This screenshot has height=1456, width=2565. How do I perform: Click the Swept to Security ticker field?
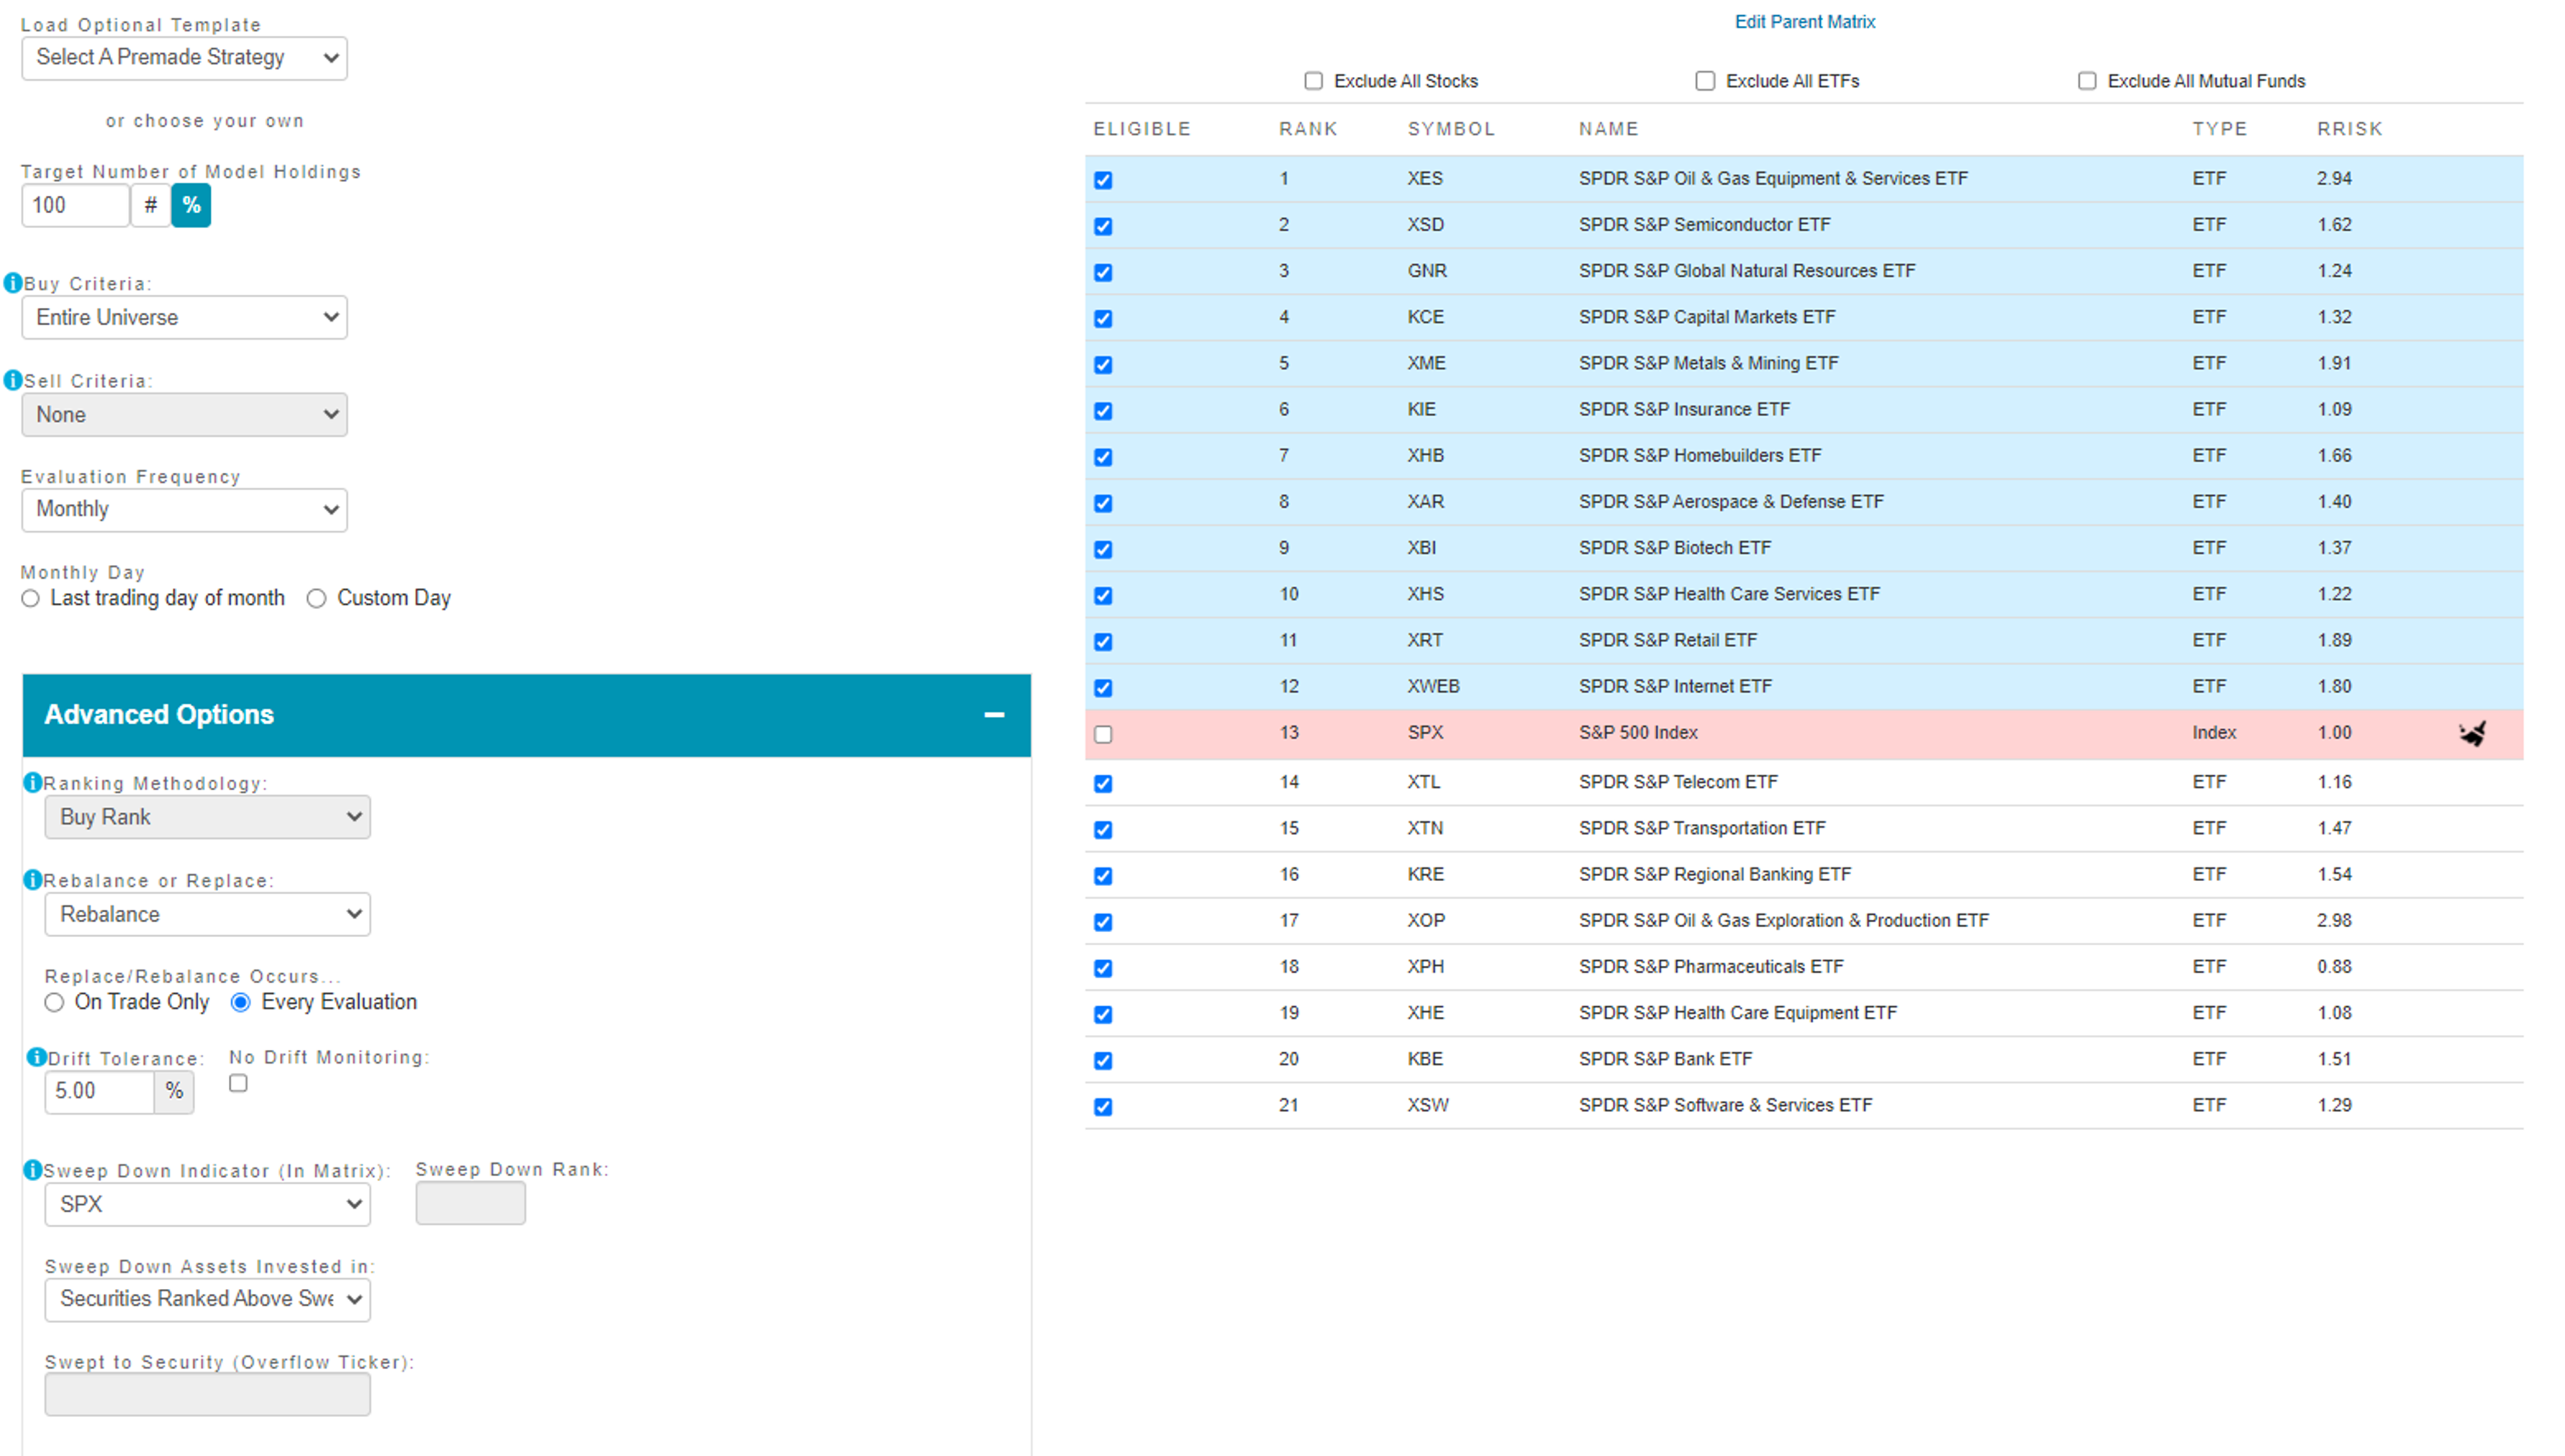(x=207, y=1394)
